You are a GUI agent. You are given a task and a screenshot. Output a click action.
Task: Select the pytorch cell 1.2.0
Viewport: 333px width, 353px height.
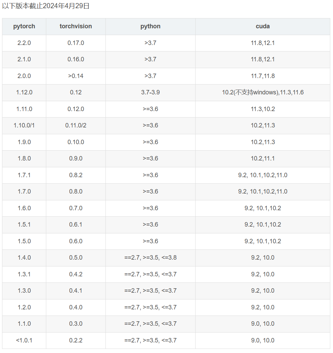click(x=24, y=308)
